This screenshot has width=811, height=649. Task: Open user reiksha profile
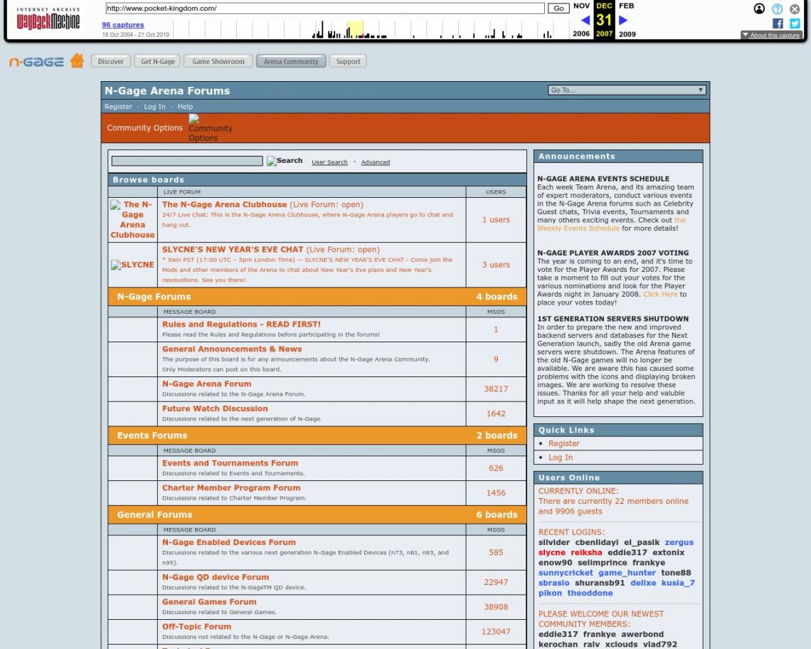(586, 553)
